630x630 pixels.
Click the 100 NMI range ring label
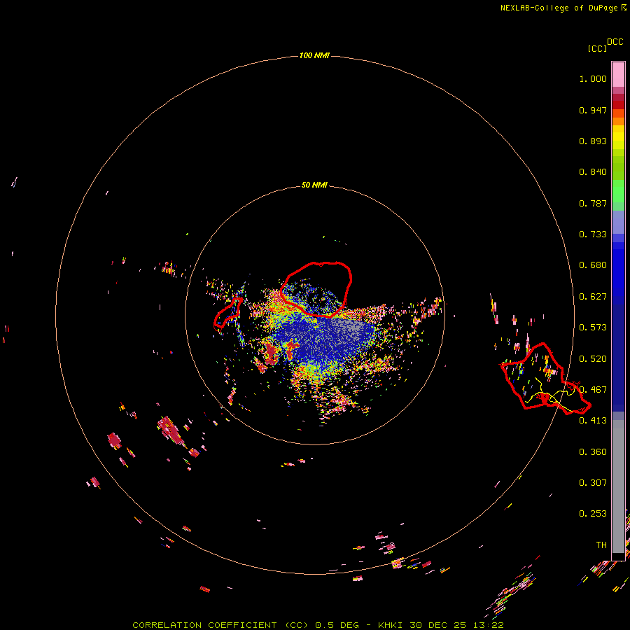click(314, 55)
